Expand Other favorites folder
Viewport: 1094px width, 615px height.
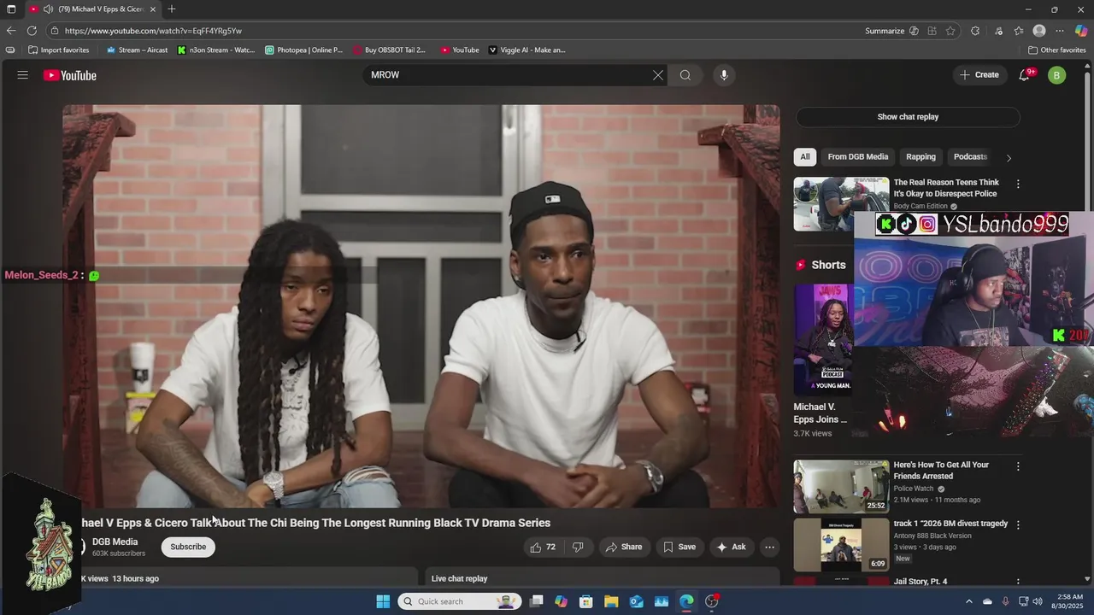[x=1057, y=50]
